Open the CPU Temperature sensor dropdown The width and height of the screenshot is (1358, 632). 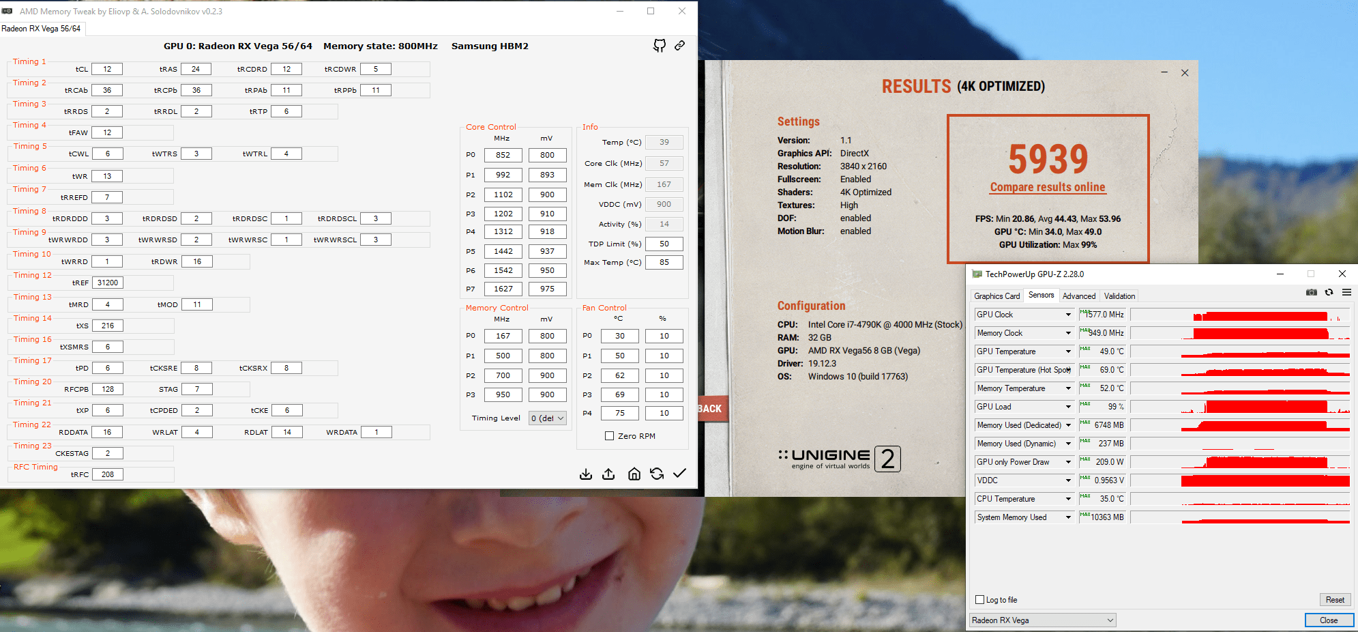point(1068,499)
